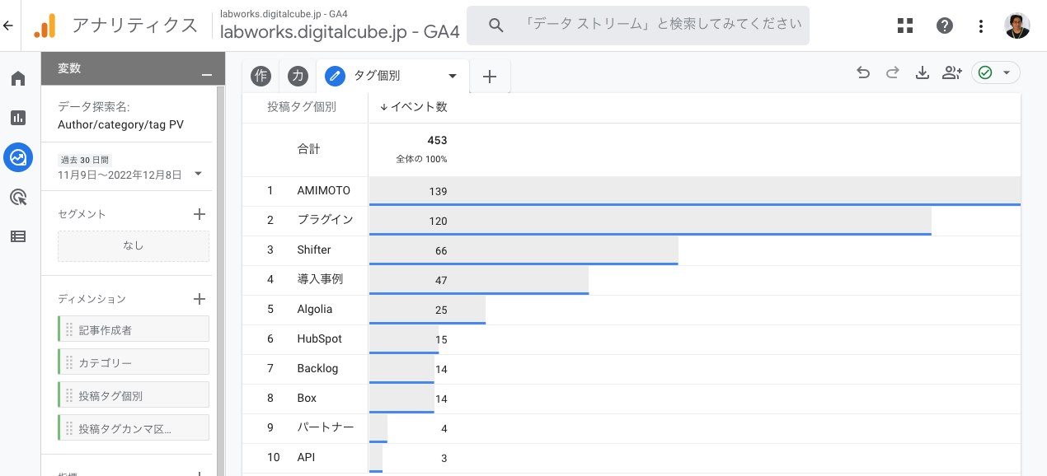Click the 合計 total value 453
This screenshot has height=476, width=1047.
(x=437, y=140)
